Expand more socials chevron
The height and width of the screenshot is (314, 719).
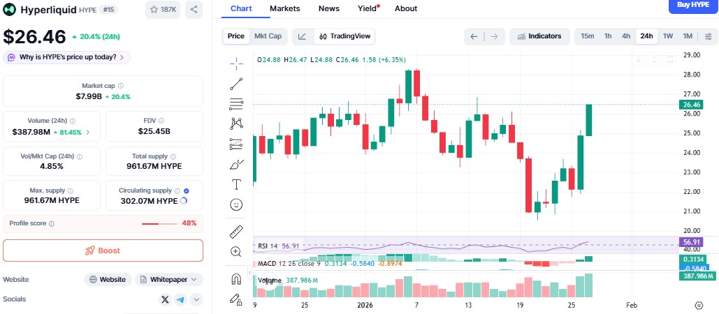tap(196, 299)
